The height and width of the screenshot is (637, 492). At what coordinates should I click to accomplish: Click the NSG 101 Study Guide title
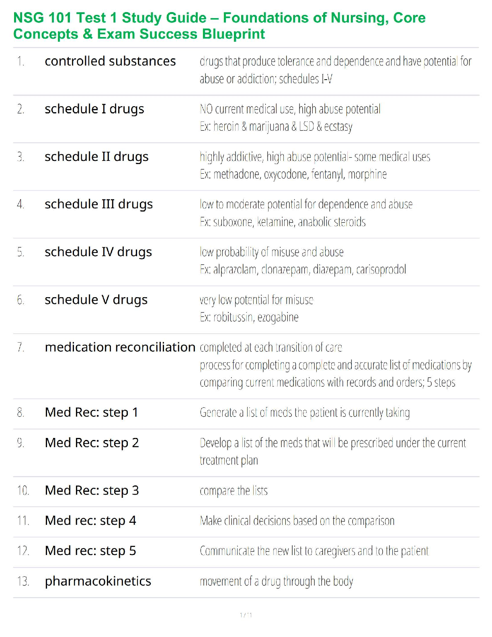(x=219, y=26)
